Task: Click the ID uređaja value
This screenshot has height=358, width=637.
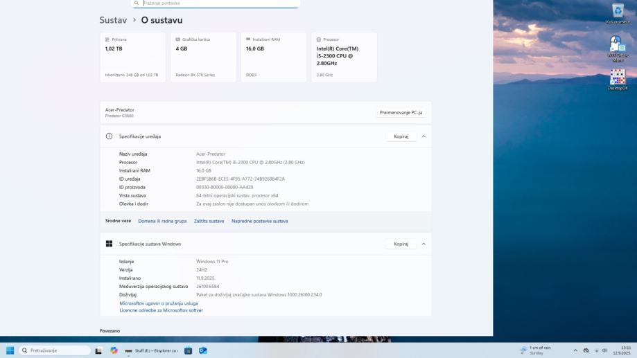Action: [x=241, y=179]
